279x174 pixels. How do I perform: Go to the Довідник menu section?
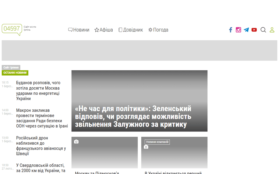[x=133, y=30]
